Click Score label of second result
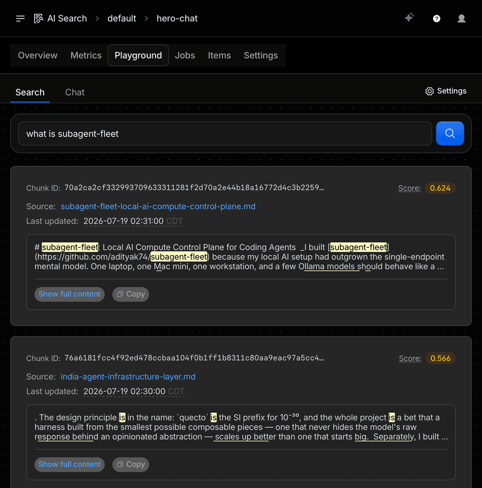 pyautogui.click(x=410, y=359)
